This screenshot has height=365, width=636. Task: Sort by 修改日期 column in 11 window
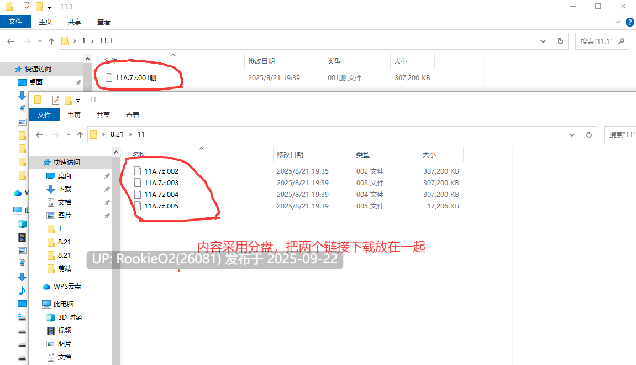pyautogui.click(x=290, y=154)
